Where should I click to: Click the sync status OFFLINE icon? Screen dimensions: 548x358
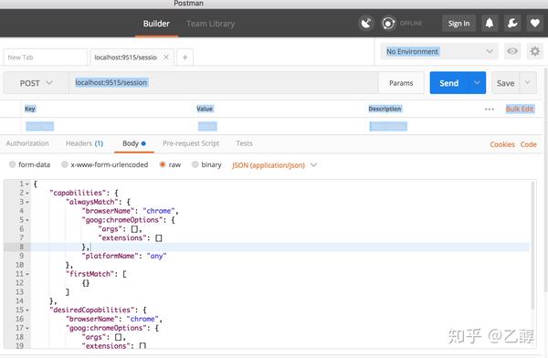[388, 24]
